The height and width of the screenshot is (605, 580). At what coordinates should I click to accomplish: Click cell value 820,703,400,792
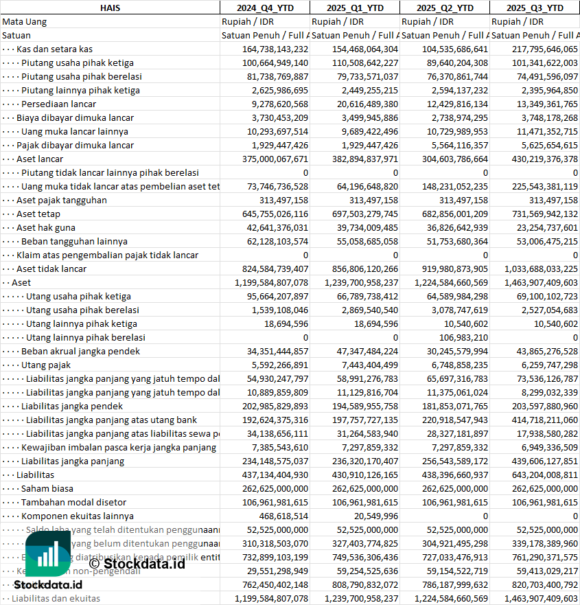[545, 585]
